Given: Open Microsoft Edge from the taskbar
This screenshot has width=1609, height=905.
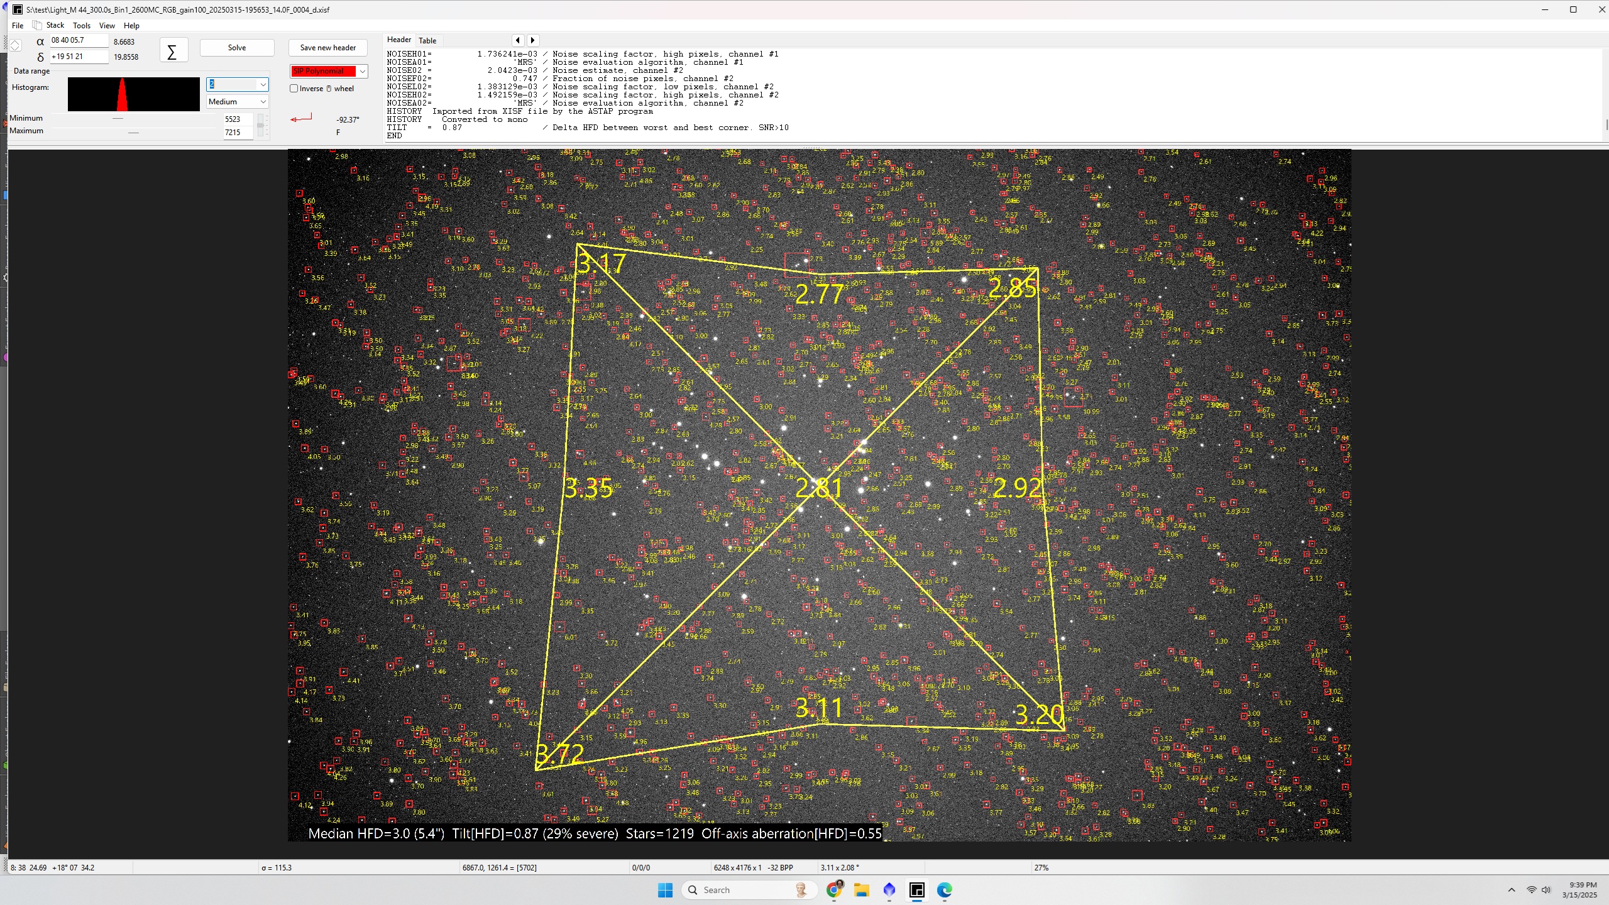Looking at the screenshot, I should (944, 890).
